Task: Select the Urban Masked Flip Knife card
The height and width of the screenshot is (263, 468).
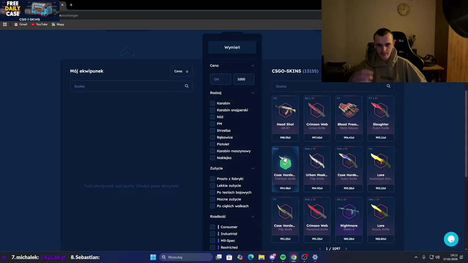Action: (317, 169)
